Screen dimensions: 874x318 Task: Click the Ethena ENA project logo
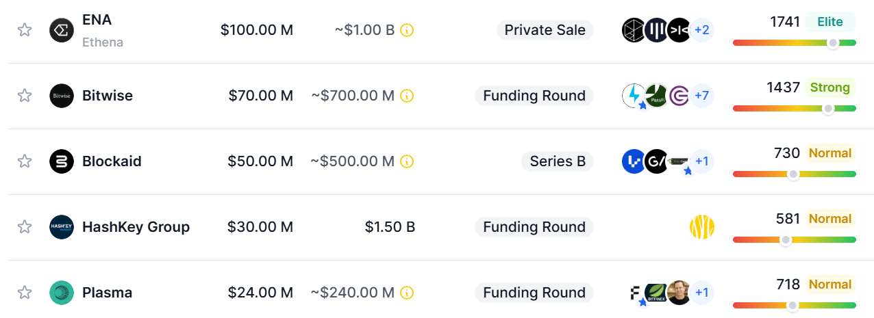click(62, 30)
